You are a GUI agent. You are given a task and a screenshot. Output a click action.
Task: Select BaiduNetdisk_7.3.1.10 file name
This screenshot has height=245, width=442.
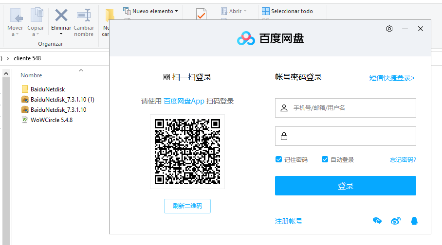click(58, 109)
